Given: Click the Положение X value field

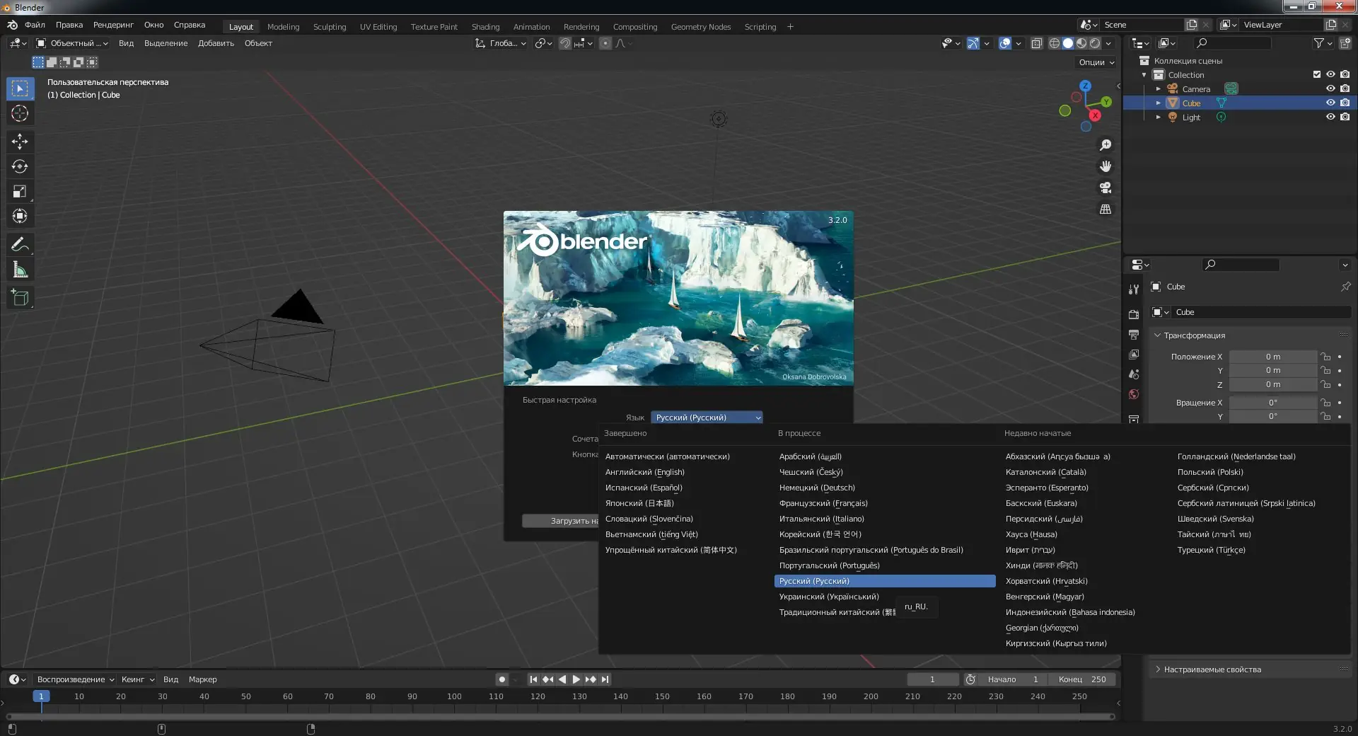Looking at the screenshot, I should click(x=1272, y=357).
